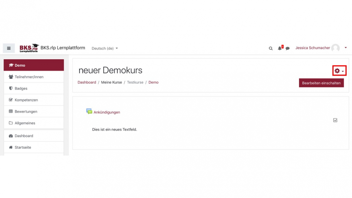Select Teilnehmer/innen in the sidebar
Image resolution: width=352 pixels, height=198 pixels.
29,77
